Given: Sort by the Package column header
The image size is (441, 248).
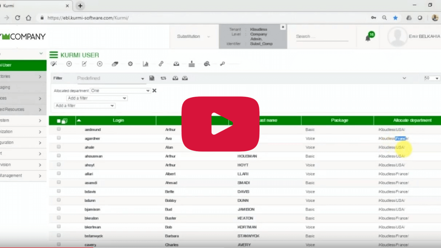Looking at the screenshot, I should point(339,121).
